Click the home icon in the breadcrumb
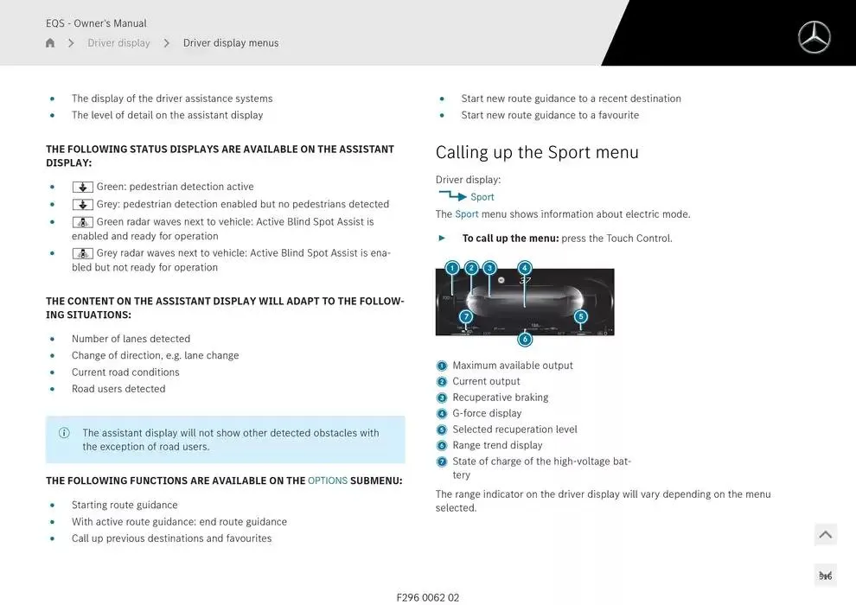The width and height of the screenshot is (856, 605). (49, 42)
